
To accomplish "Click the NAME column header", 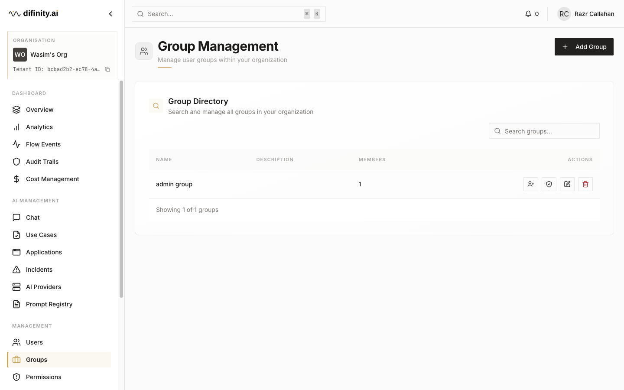I will (x=164, y=159).
